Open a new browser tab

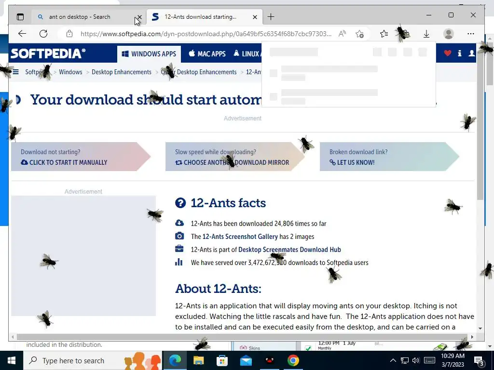(x=271, y=17)
